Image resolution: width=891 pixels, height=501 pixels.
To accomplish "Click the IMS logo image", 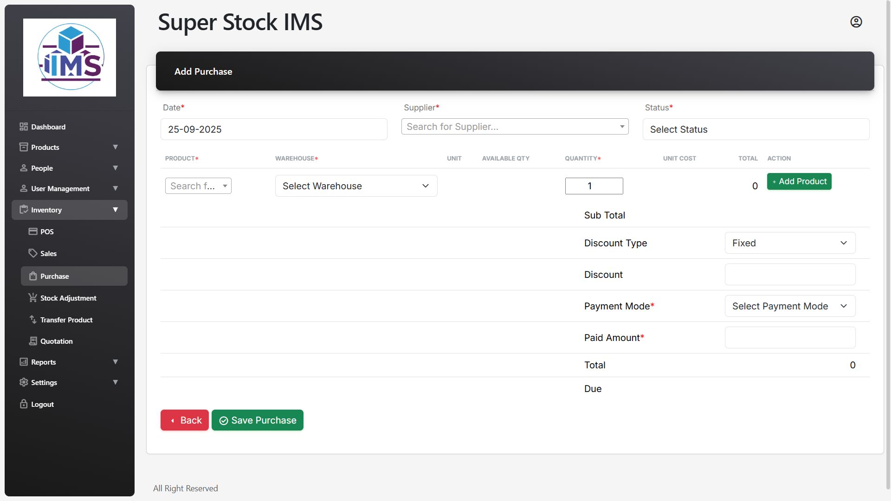I will [x=70, y=58].
